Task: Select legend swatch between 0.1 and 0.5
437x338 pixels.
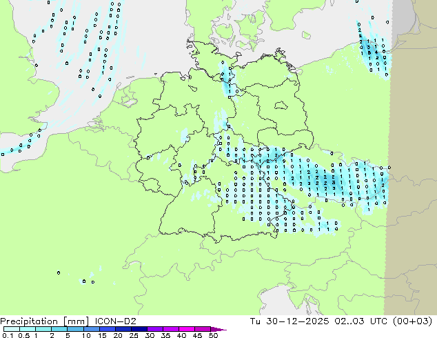Action: point(12,329)
